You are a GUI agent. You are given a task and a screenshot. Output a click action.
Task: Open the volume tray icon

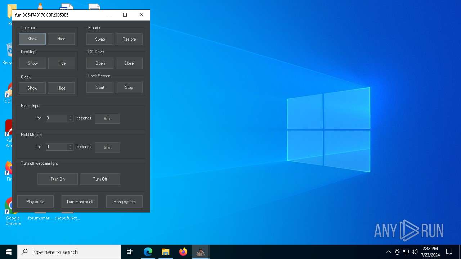point(415,252)
